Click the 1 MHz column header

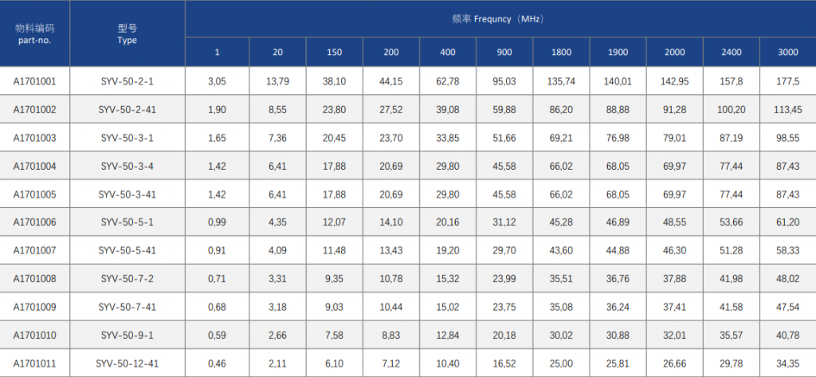click(217, 52)
